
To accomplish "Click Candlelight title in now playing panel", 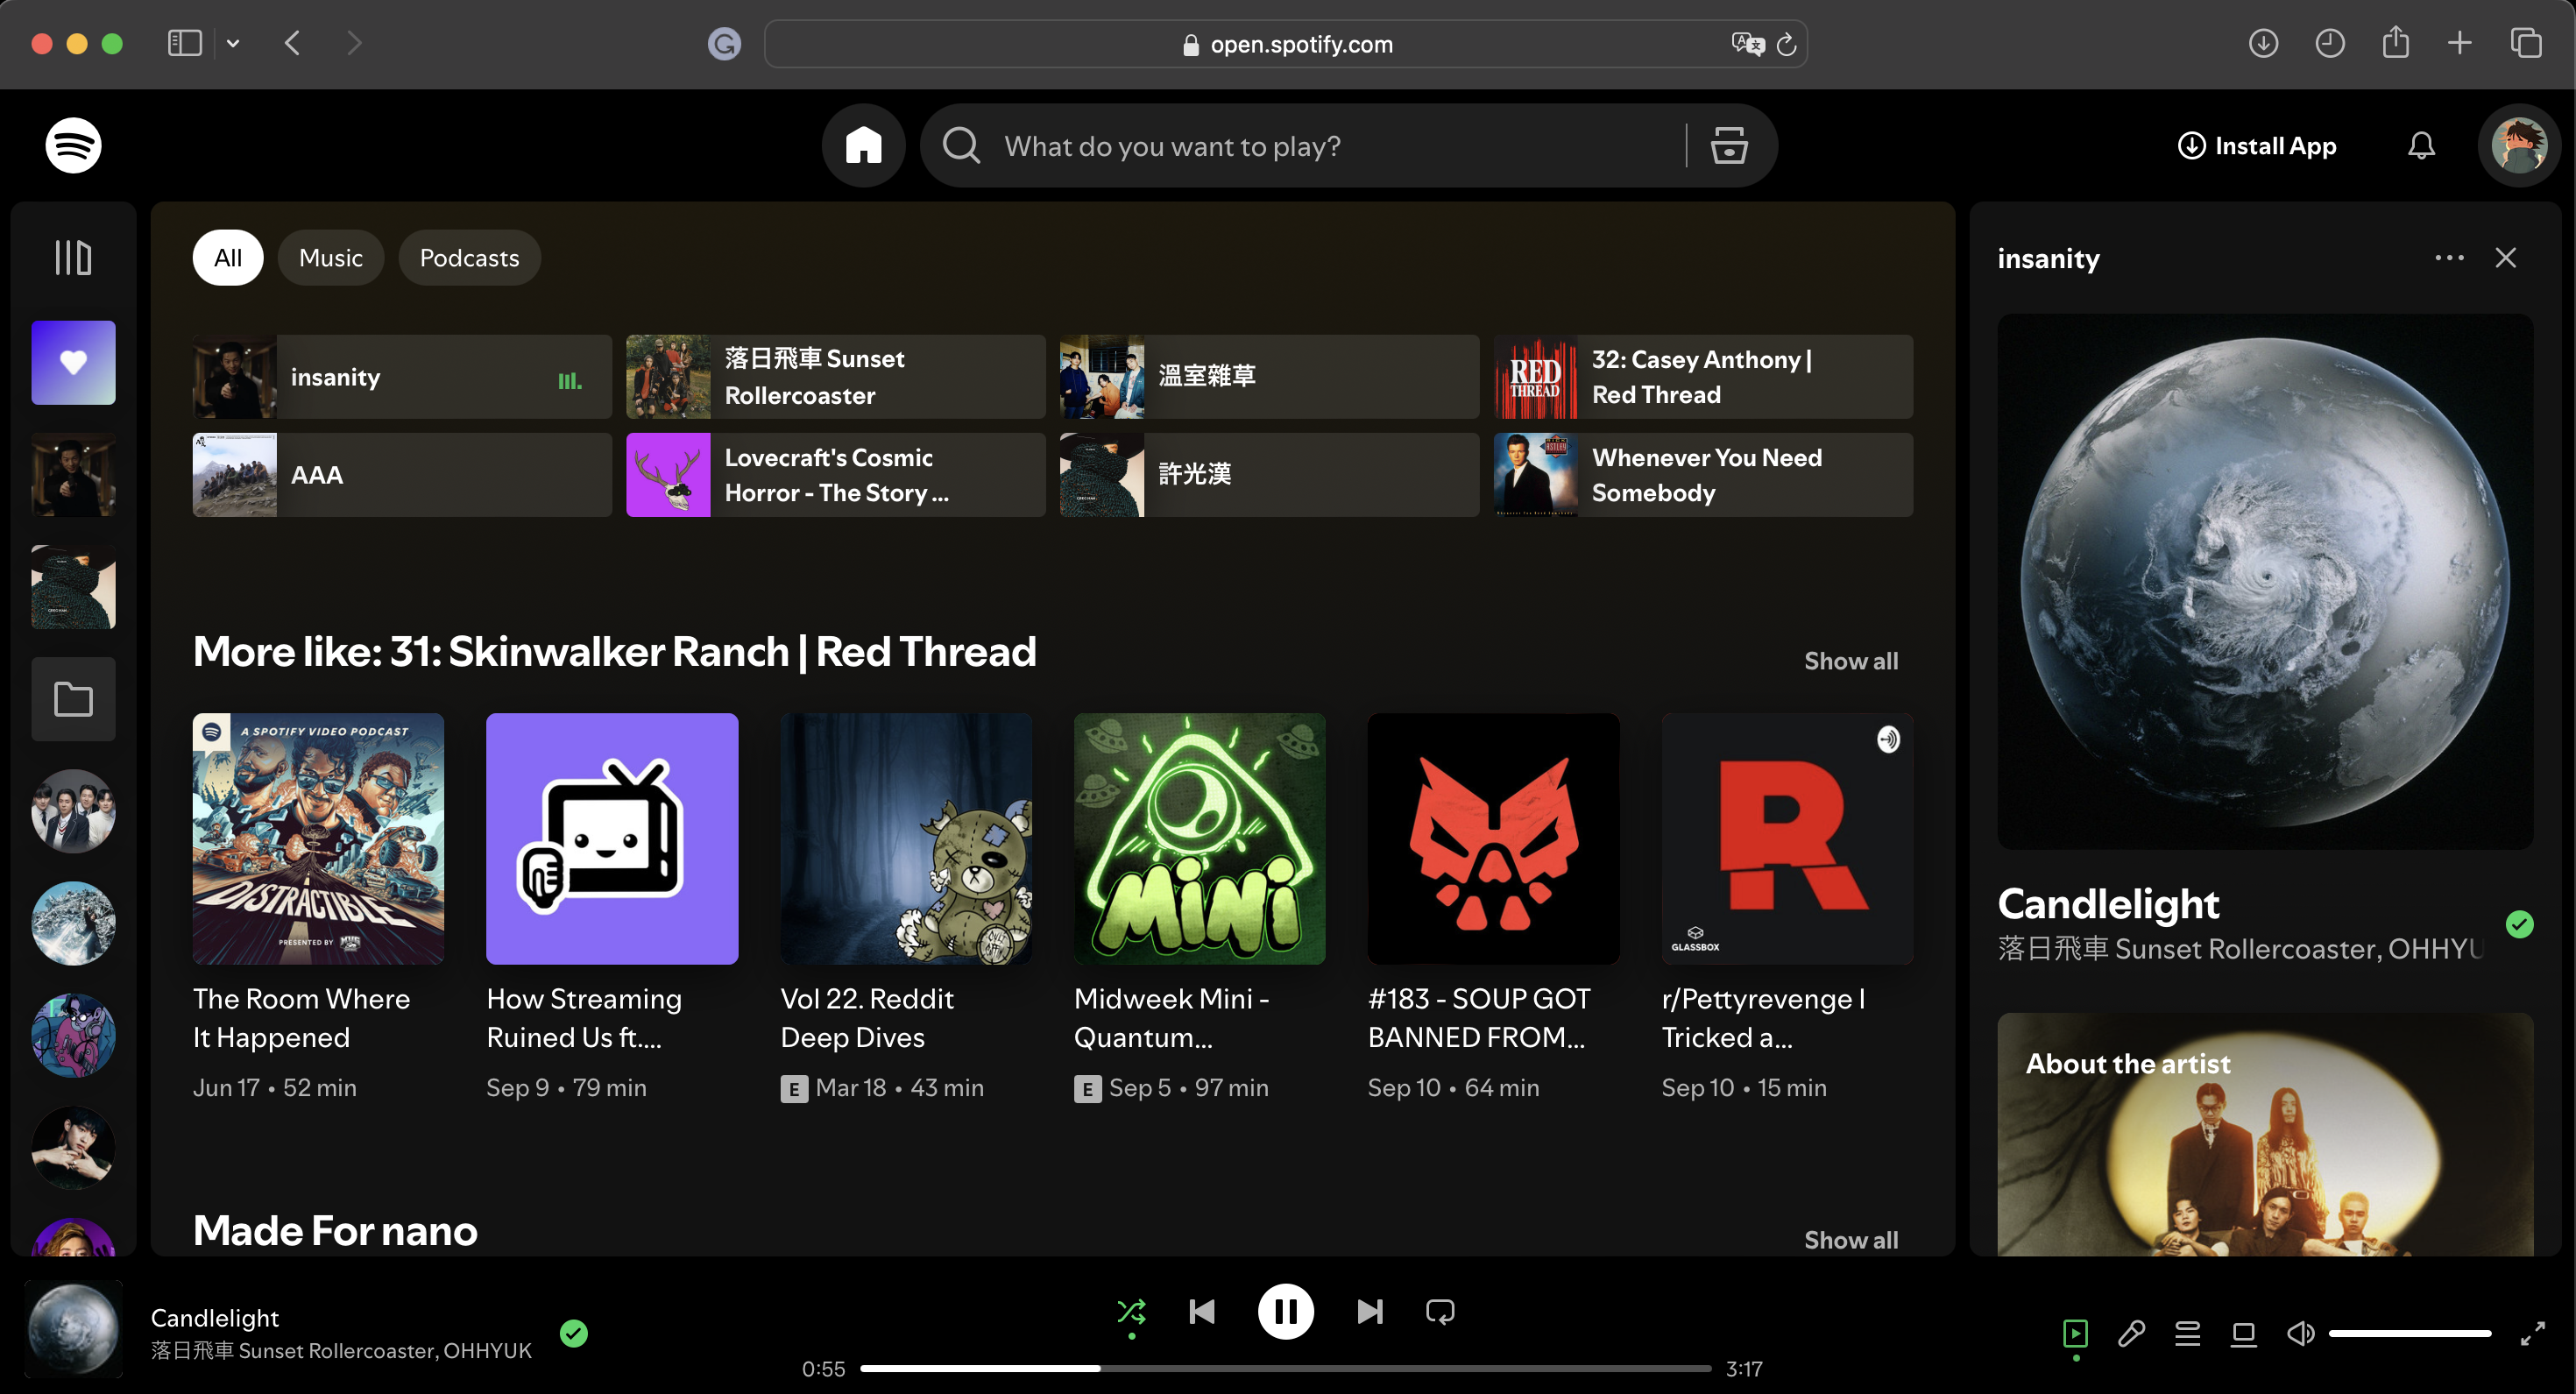I will point(2107,904).
